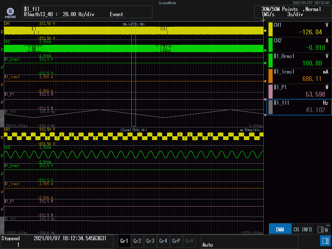
Task: Switch to group tab GrP
Action: pos(176,241)
